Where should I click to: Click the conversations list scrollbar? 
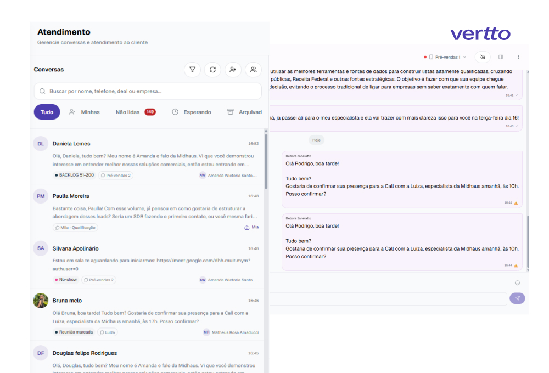point(266,162)
